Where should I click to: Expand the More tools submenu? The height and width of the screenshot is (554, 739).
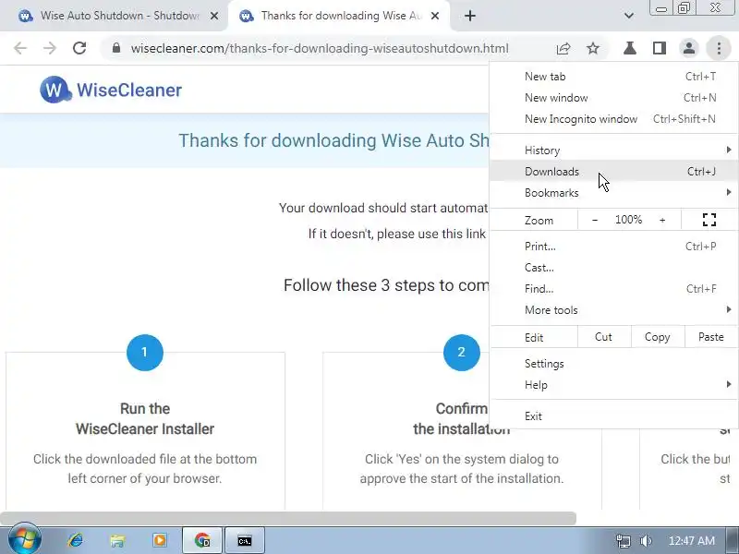(x=613, y=310)
